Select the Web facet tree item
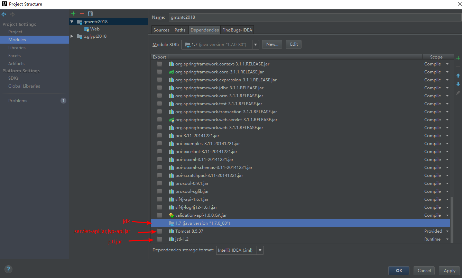 pyautogui.click(x=95, y=29)
